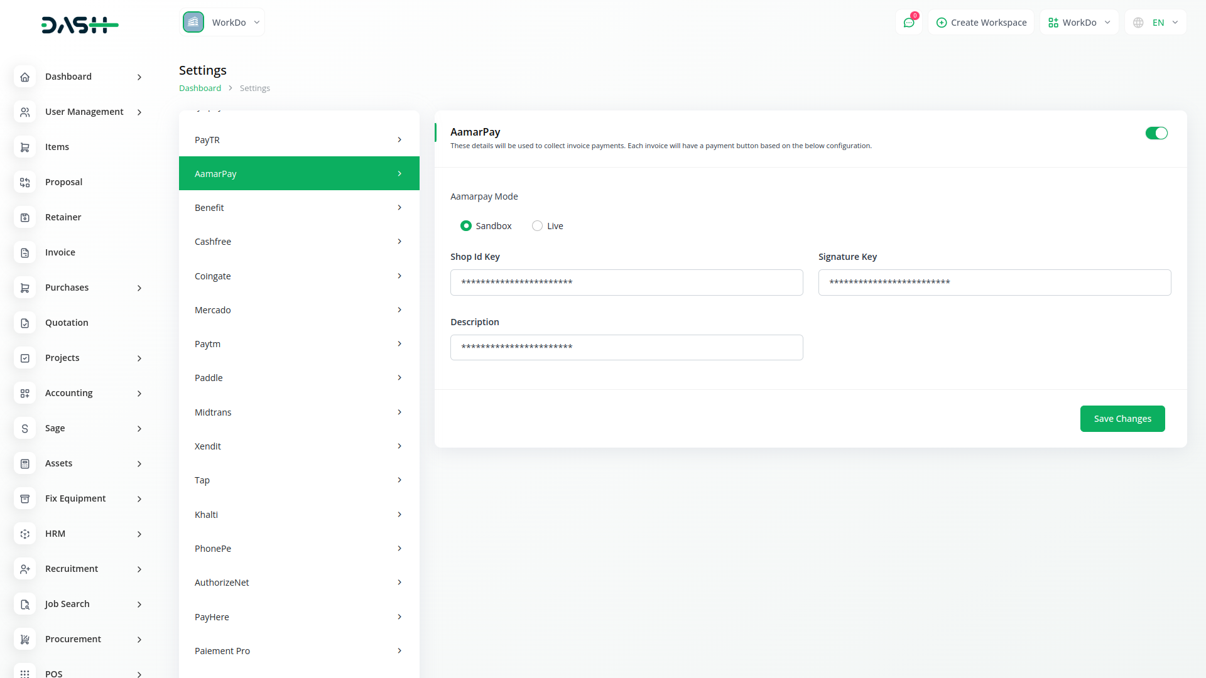Viewport: 1206px width, 678px height.
Task: Expand the Procurement menu chevron
Action: tap(139, 640)
